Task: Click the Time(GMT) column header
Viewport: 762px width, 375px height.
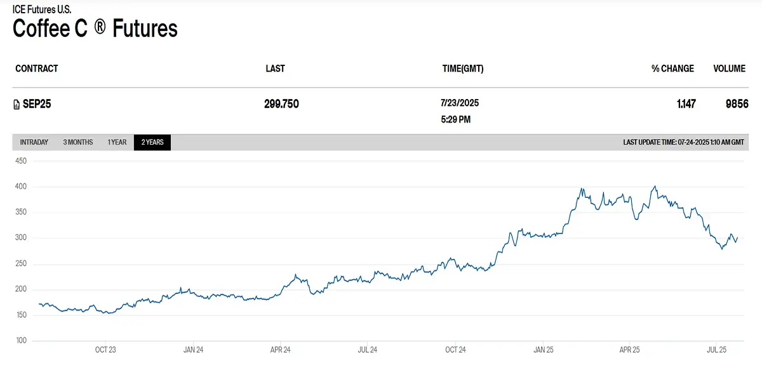Action: click(x=463, y=69)
